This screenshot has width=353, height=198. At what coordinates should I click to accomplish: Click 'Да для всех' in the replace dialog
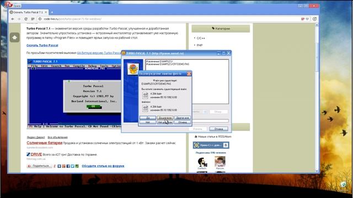[x=165, y=118]
